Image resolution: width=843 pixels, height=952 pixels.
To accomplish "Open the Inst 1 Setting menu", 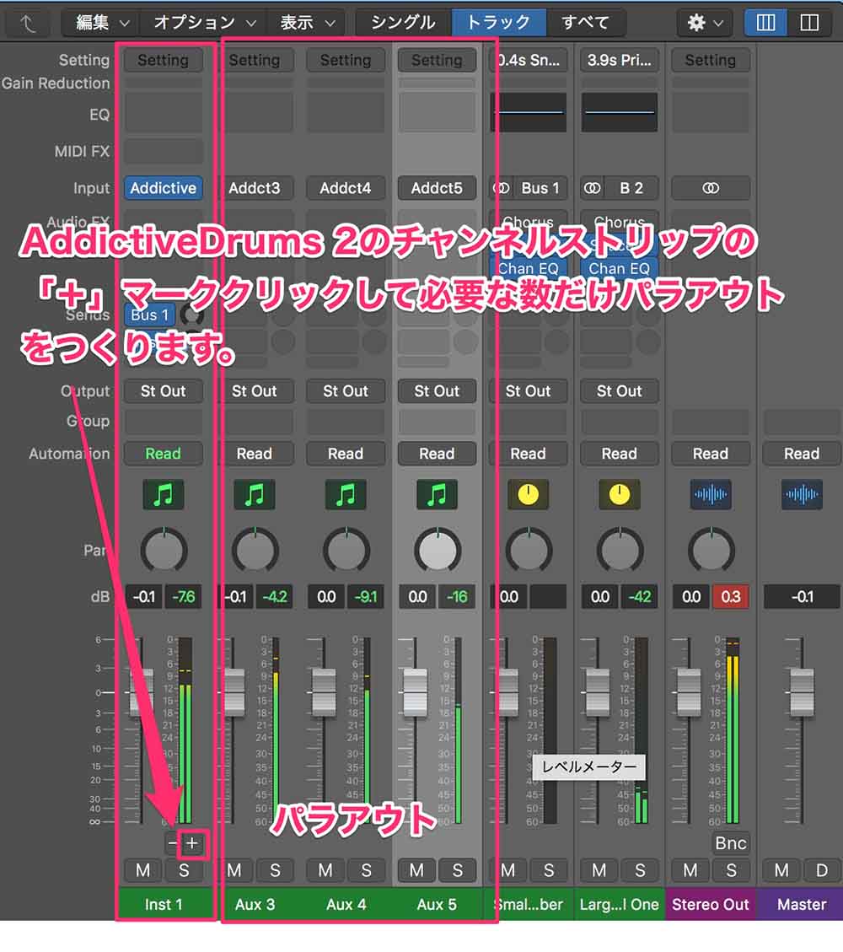I will pos(164,60).
